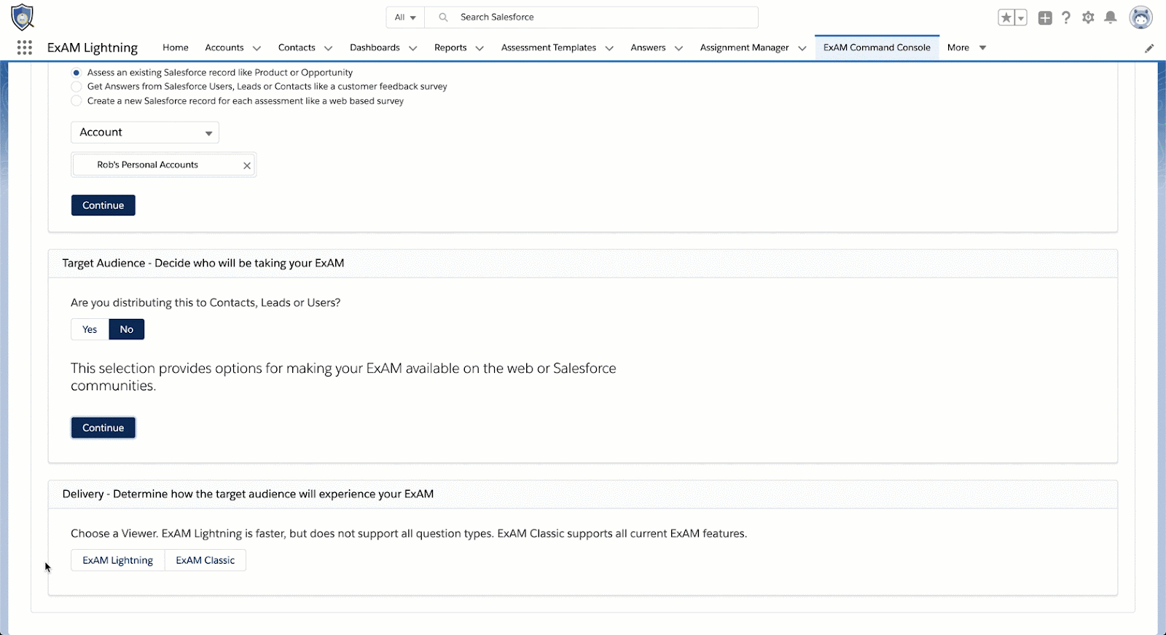The image size is (1166, 635).
Task: Open the user profile avatar
Action: (x=1140, y=17)
